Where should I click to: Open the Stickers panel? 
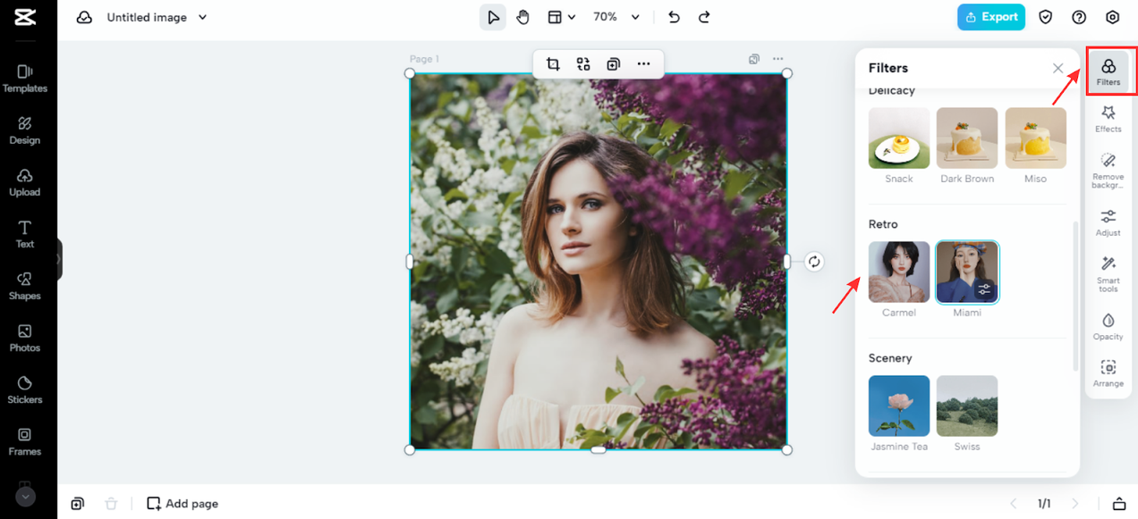click(25, 389)
